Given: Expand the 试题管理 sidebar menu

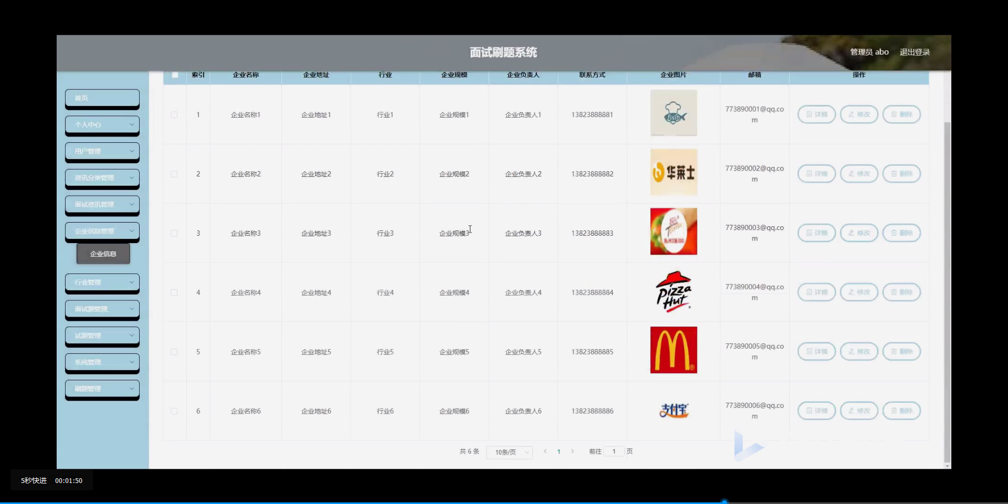Looking at the screenshot, I should [x=102, y=336].
